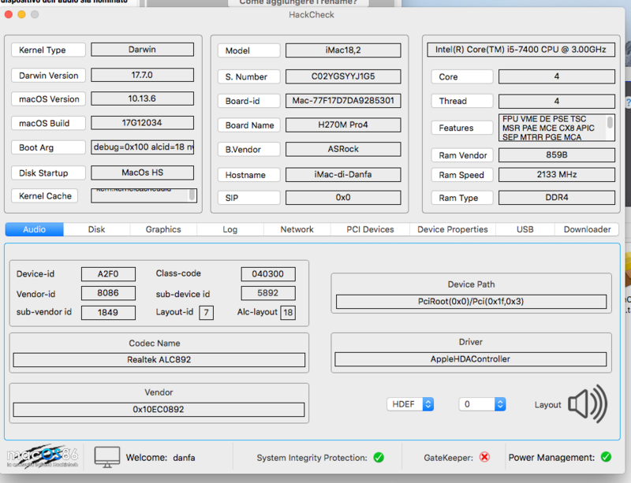Click the serial number field C02YGSYYJ1G5
Image resolution: width=631 pixels, height=483 pixels.
(x=343, y=76)
